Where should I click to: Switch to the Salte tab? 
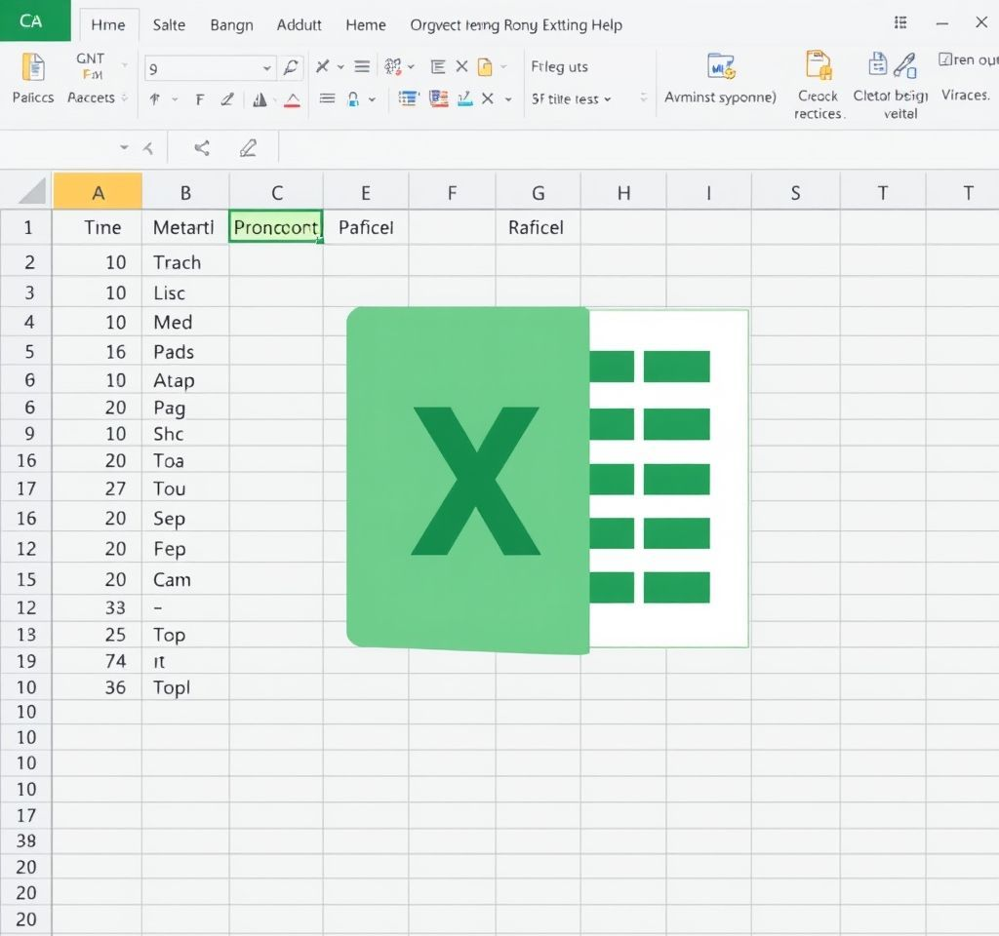[x=169, y=24]
